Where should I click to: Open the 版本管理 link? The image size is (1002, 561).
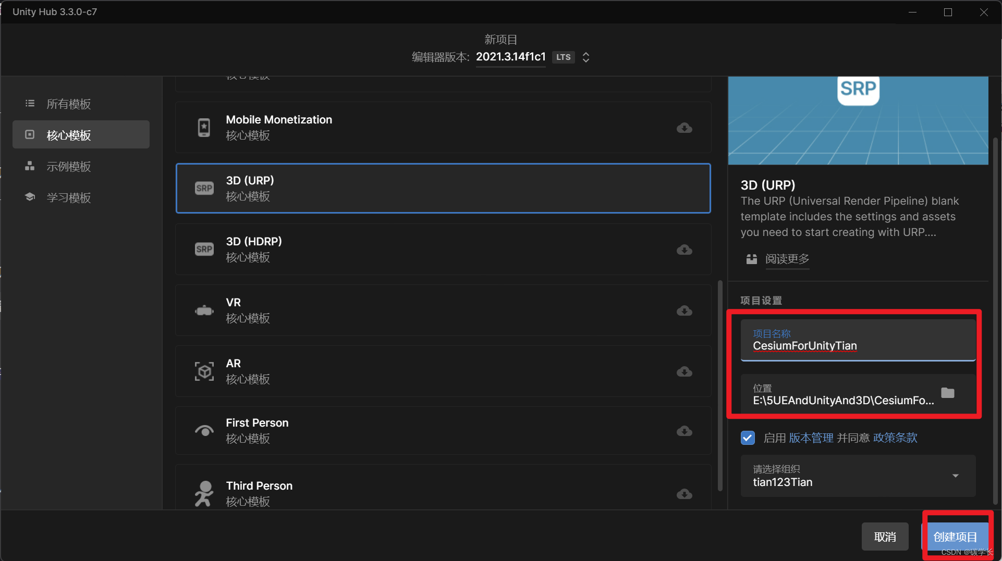[x=811, y=438]
